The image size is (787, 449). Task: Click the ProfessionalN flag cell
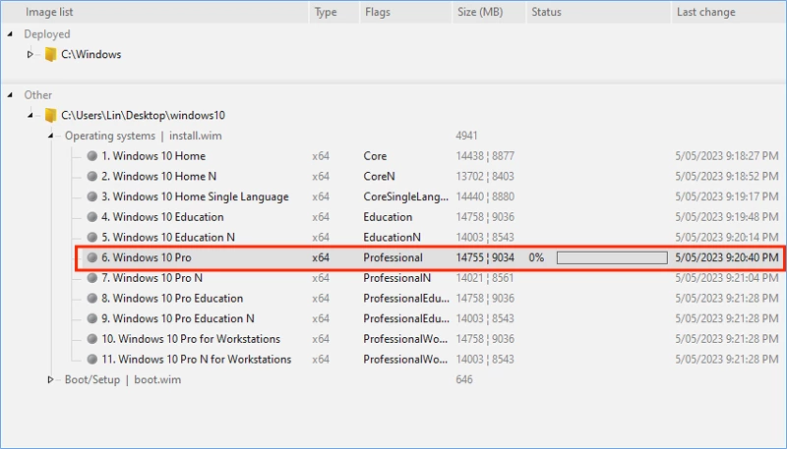(x=397, y=278)
